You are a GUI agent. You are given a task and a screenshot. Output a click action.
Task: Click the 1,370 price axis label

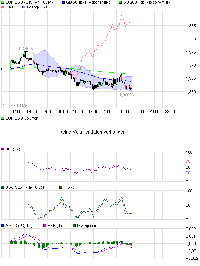tap(191, 65)
